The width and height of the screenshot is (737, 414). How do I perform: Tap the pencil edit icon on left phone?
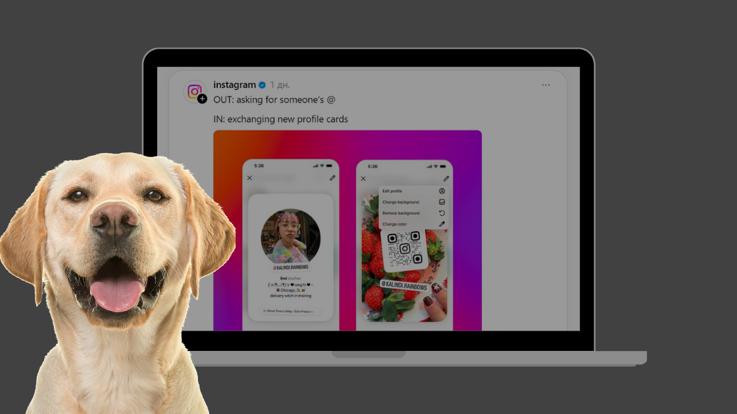tap(332, 178)
